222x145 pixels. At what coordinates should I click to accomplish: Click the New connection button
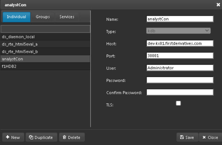13,137
